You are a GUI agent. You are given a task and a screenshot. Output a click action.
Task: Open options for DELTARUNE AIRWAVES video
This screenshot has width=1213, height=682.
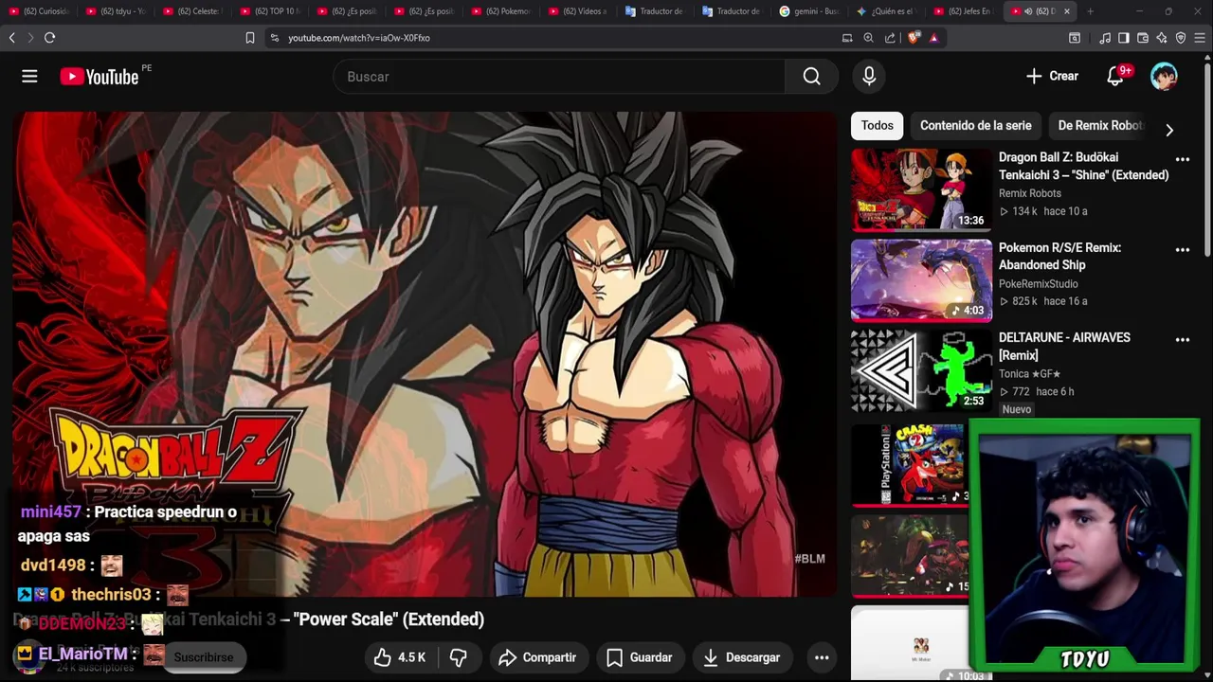(x=1182, y=339)
